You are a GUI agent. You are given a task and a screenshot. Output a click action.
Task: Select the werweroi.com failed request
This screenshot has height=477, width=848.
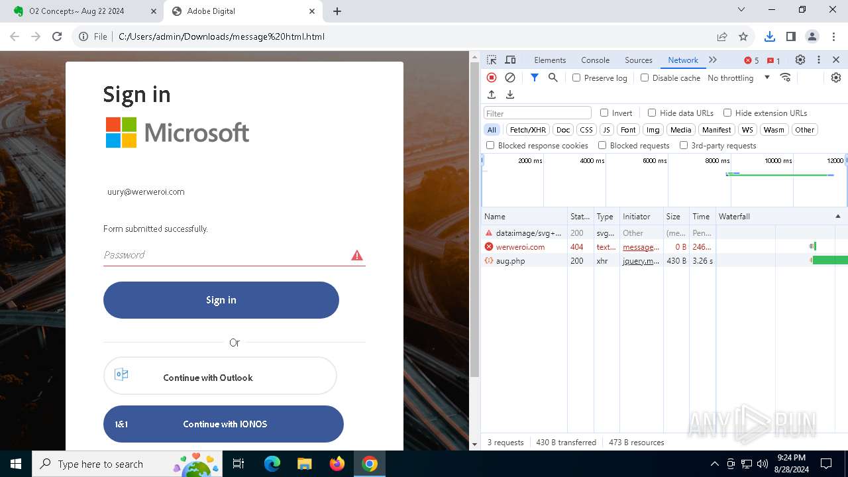click(x=664, y=247)
